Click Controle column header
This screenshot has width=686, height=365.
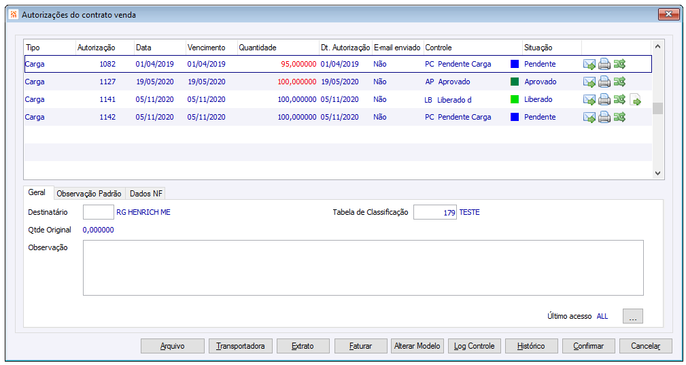(x=473, y=48)
